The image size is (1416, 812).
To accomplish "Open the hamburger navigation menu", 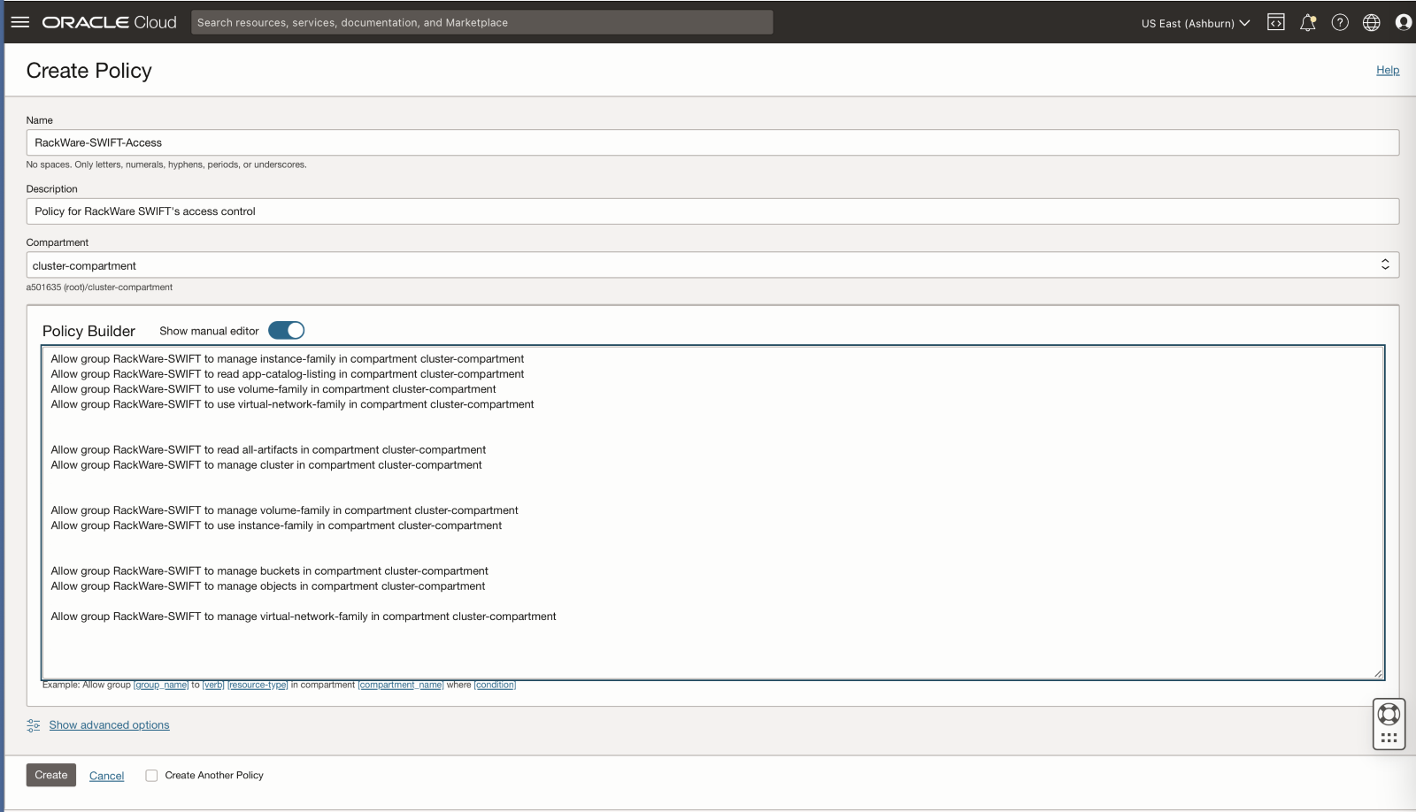I will (x=20, y=22).
